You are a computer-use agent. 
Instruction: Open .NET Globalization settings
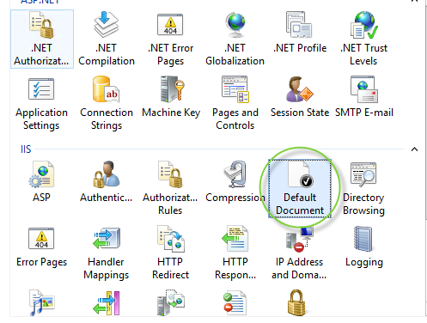tap(235, 40)
